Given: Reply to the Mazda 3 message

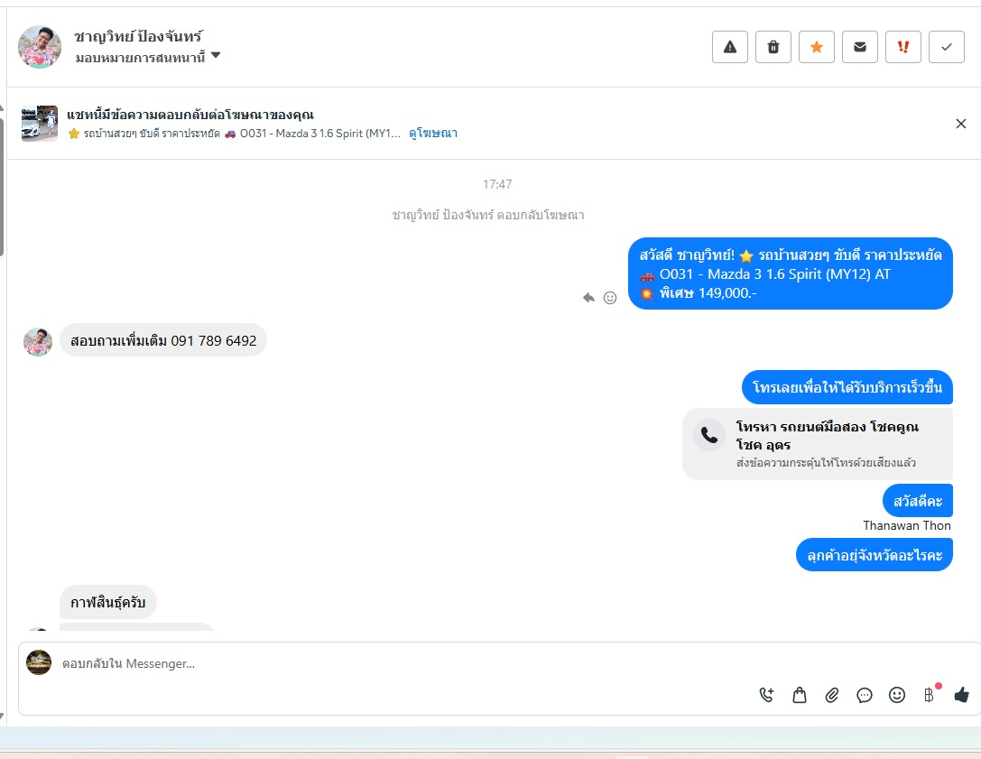Looking at the screenshot, I should tap(588, 298).
